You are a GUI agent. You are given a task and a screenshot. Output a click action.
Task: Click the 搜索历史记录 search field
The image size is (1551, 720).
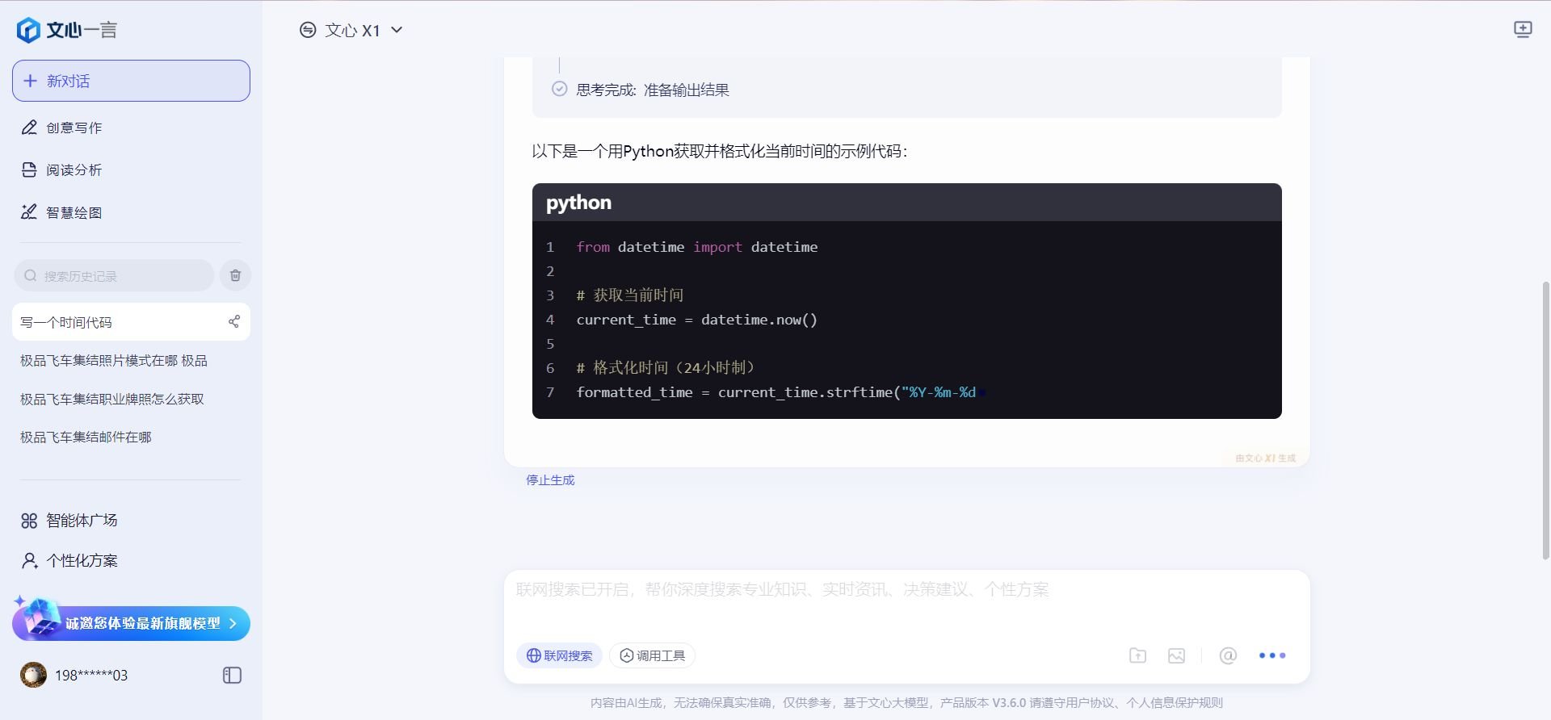pos(114,276)
